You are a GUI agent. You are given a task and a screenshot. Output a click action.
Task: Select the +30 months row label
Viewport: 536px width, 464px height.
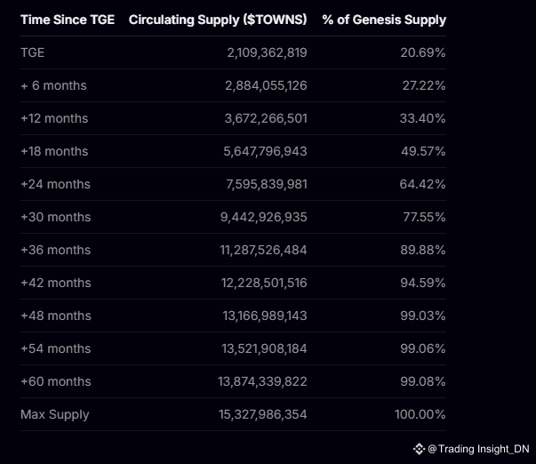coord(56,217)
